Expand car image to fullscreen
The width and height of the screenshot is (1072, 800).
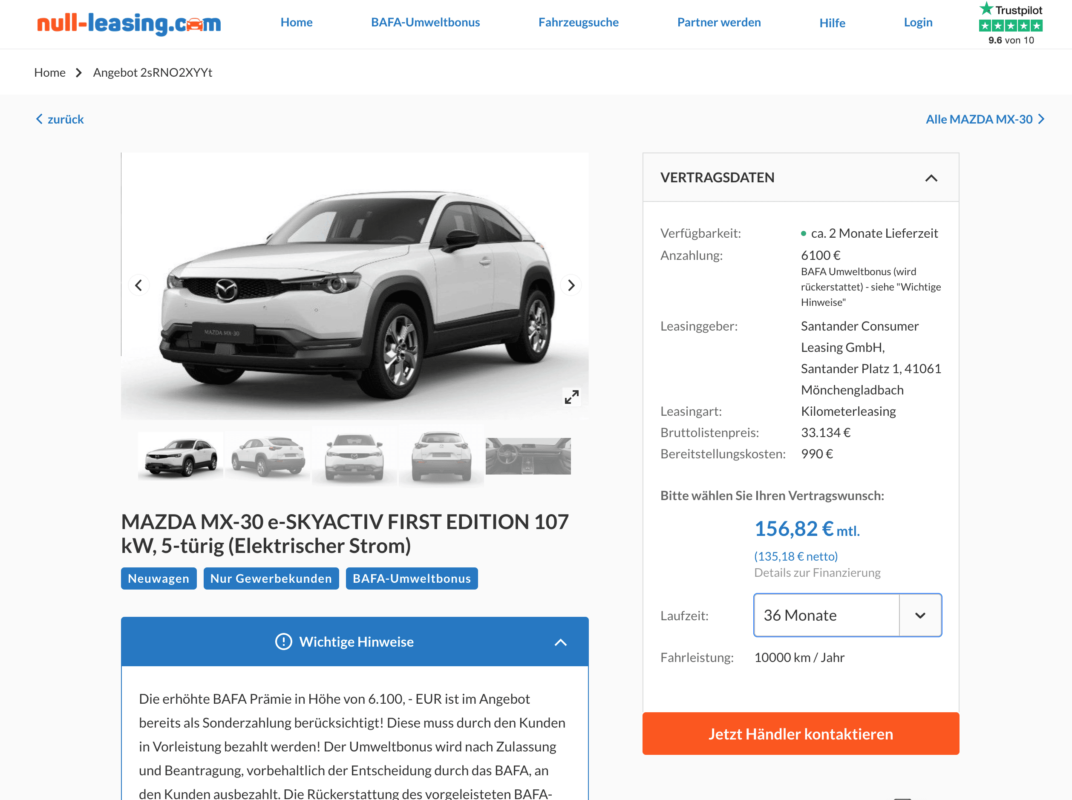[x=572, y=397]
